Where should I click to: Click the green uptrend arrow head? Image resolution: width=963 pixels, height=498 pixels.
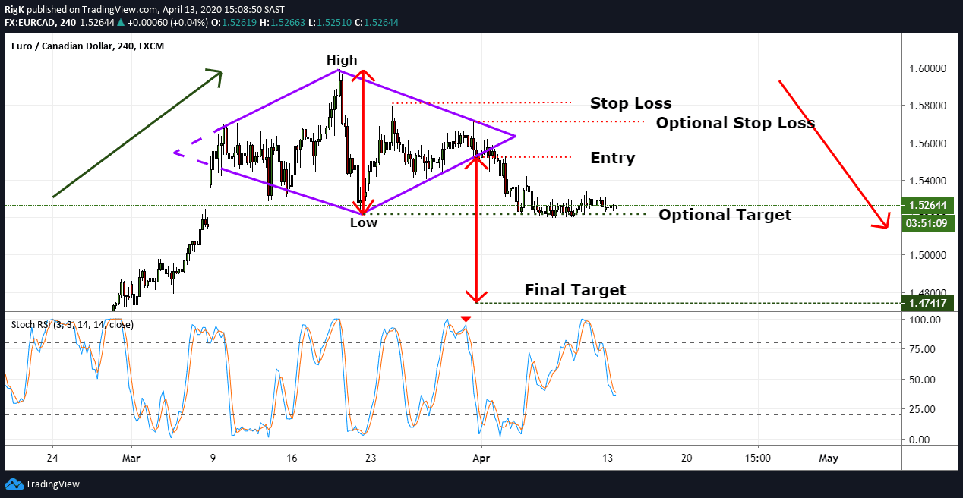(216, 74)
